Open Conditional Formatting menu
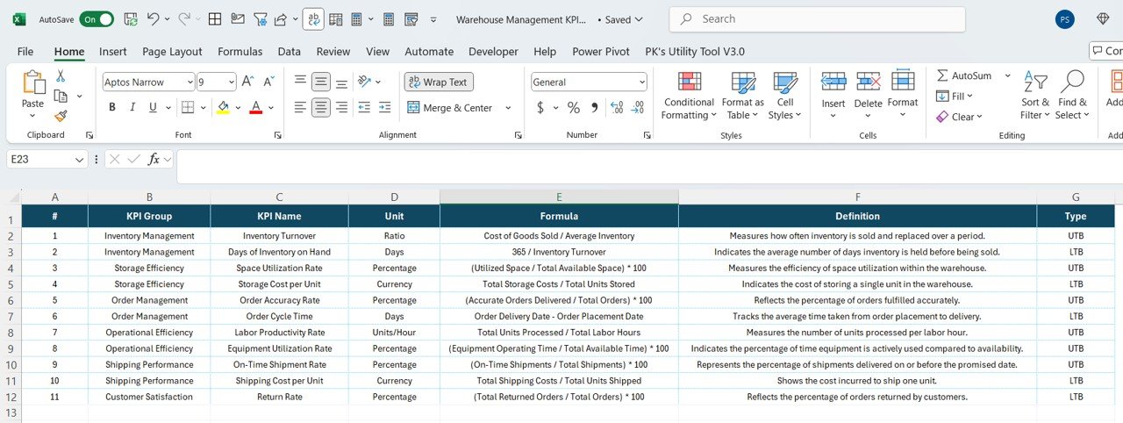1123x423 pixels. pos(690,96)
